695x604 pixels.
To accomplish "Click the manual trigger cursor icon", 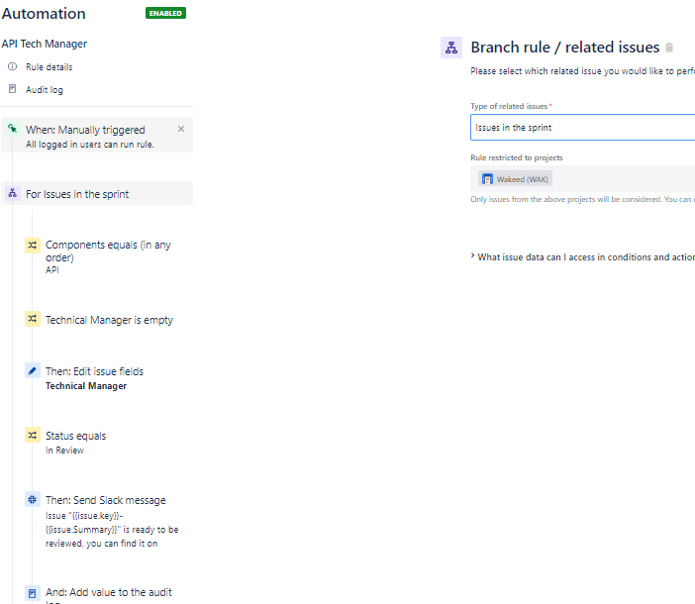I will coord(12,130).
